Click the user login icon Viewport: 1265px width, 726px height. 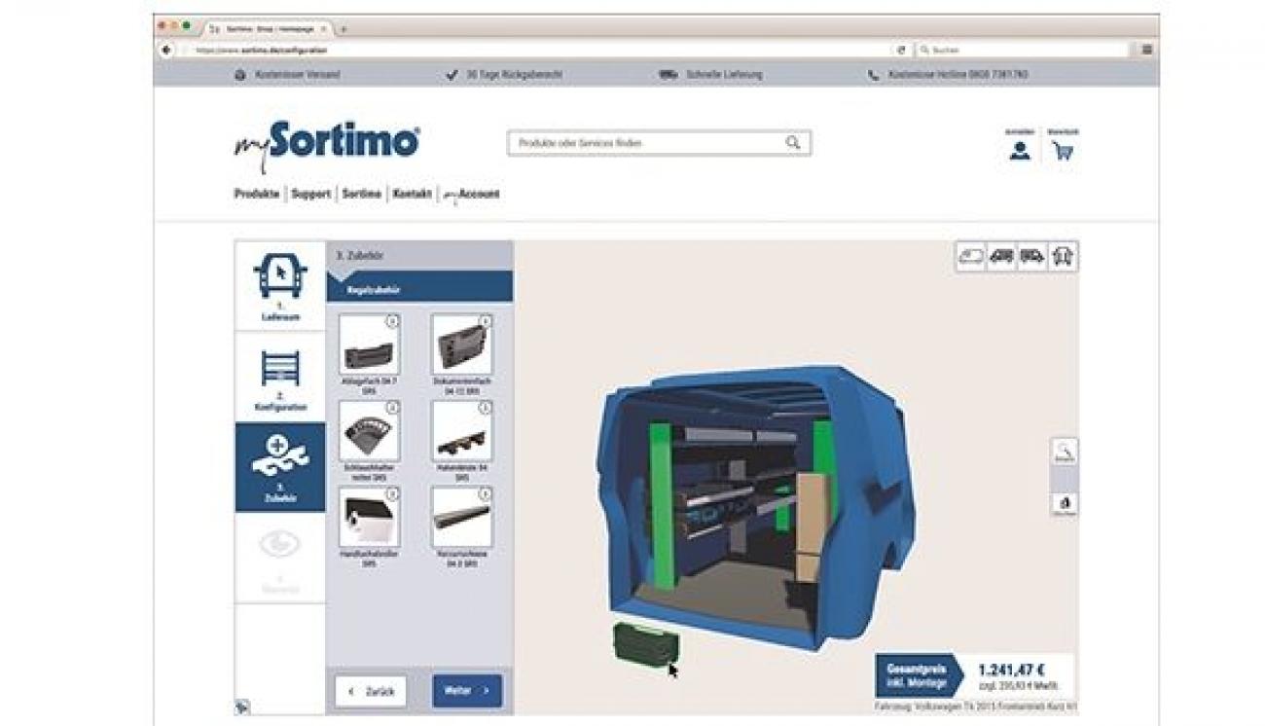[x=1019, y=151]
